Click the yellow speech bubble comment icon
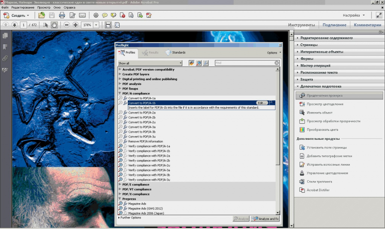Viewport: 385px width, 229px height. pos(105,15)
